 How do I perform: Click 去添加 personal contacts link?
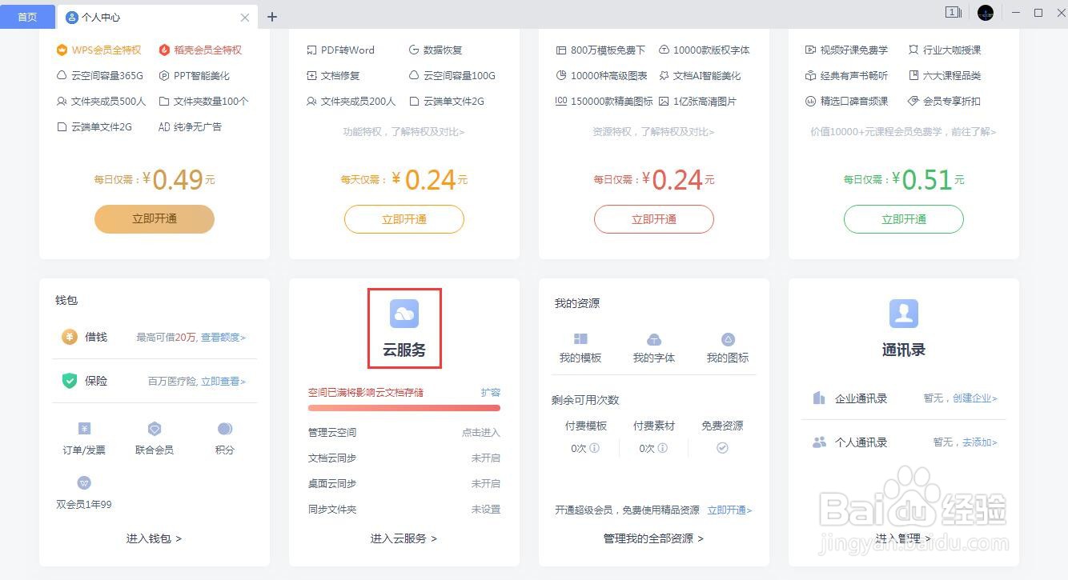[x=980, y=442]
